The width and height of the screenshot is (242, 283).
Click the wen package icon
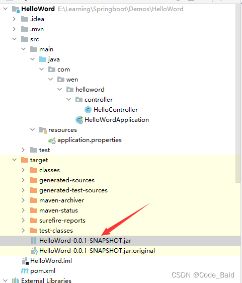(x=60, y=79)
